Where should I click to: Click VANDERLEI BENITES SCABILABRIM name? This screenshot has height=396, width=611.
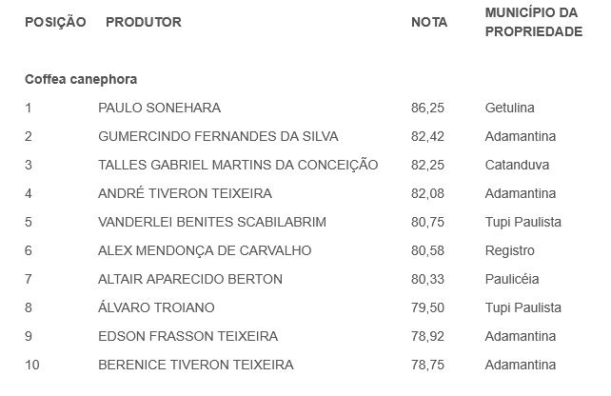(x=212, y=222)
